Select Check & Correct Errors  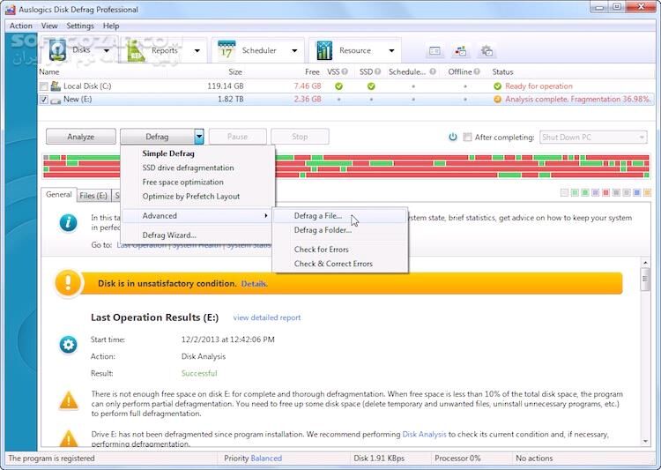340,264
